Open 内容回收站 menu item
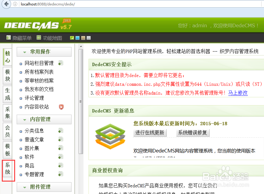 (37, 107)
